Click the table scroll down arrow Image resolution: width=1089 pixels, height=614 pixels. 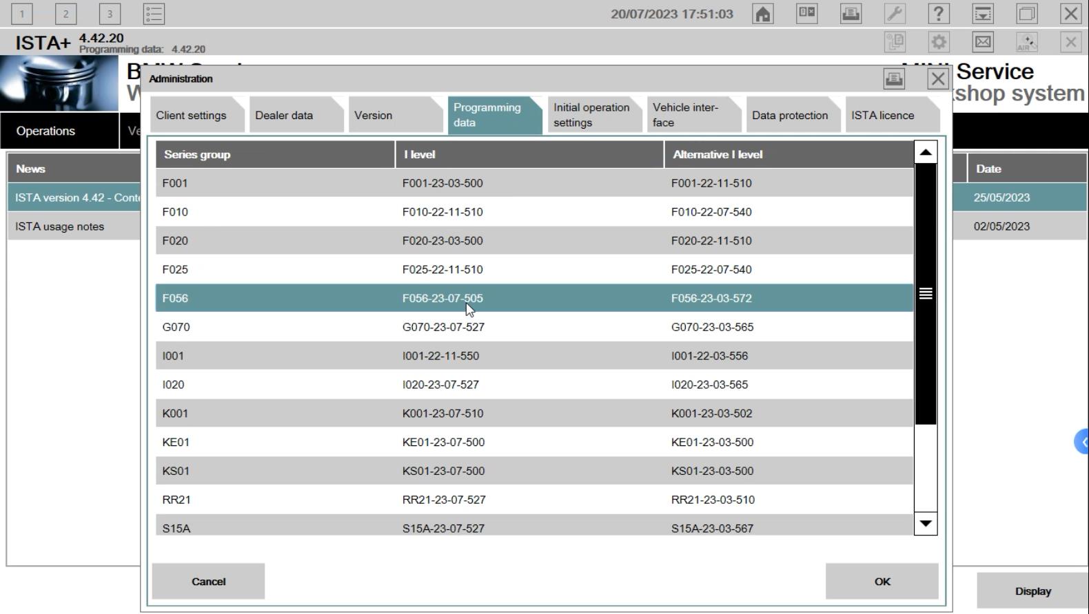tap(926, 524)
